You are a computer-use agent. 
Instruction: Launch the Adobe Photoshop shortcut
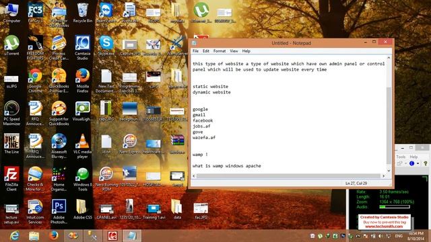pyautogui.click(x=59, y=211)
